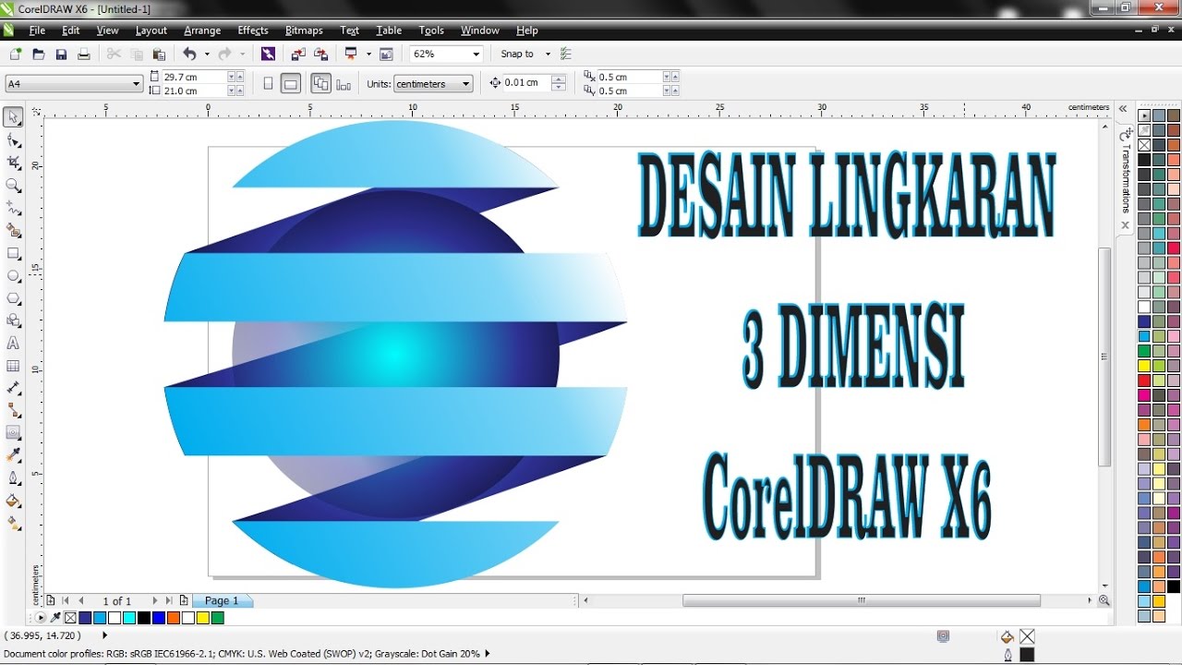
Task: Select the Text tool
Action: tap(13, 343)
